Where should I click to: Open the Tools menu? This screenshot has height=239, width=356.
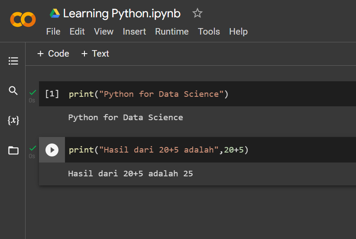tap(209, 32)
